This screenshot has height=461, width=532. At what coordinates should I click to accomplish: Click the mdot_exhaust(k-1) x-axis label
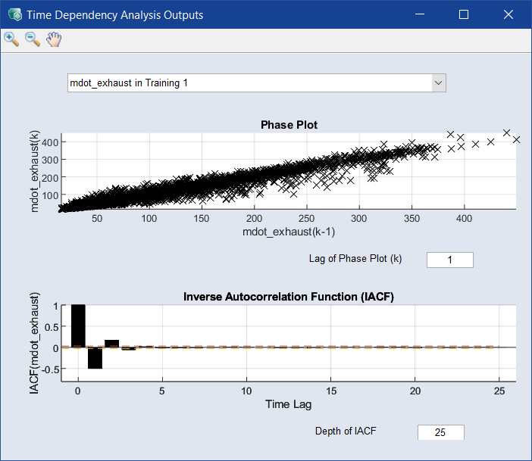click(288, 232)
